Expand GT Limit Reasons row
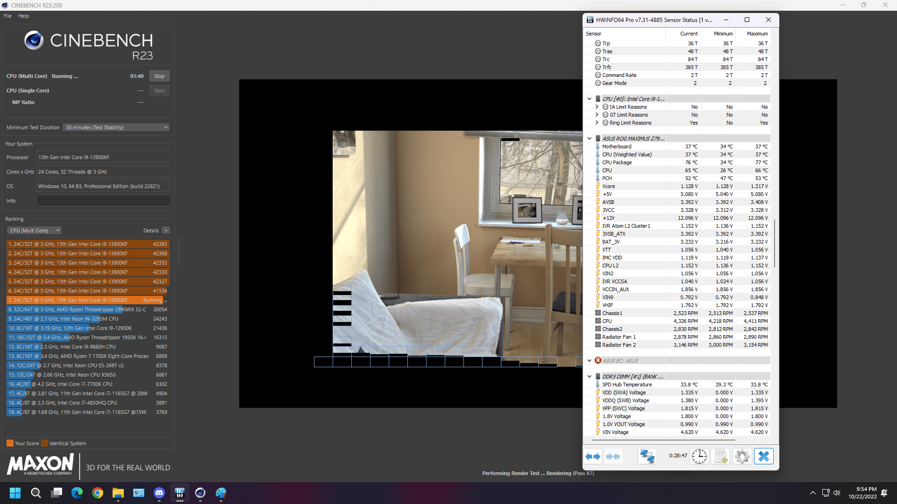This screenshot has height=504, width=897. [x=597, y=115]
